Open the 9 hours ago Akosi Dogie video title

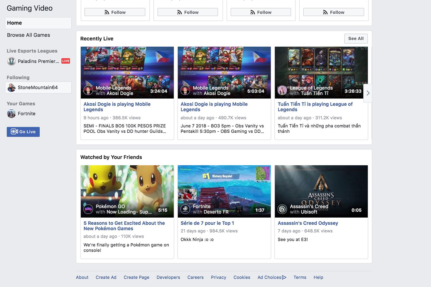pos(117,107)
